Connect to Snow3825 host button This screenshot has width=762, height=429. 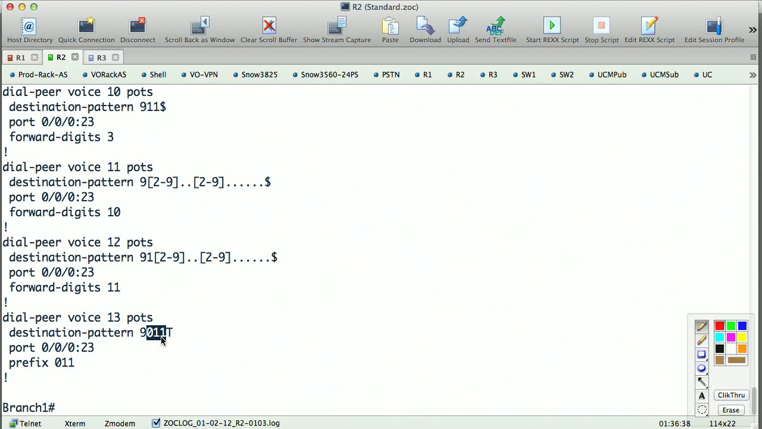pos(255,75)
